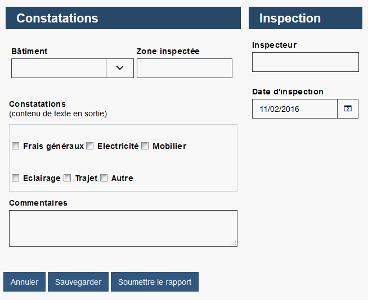This screenshot has height=300, width=368.
Task: Focus the Commentaires text area
Action: click(123, 228)
